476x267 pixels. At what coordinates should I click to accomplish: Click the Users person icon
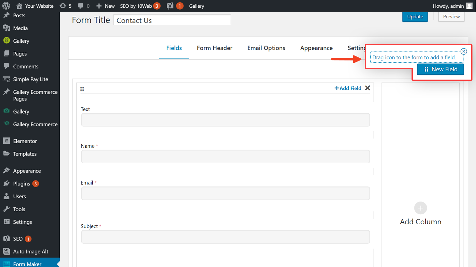coord(6,196)
